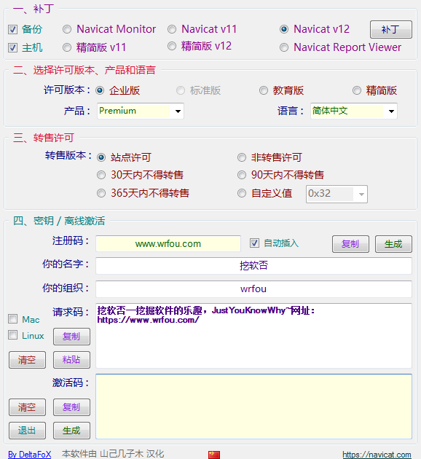This screenshot has height=459, width=421.
Task: Click the 注册码 registration key field
Action: (x=168, y=243)
